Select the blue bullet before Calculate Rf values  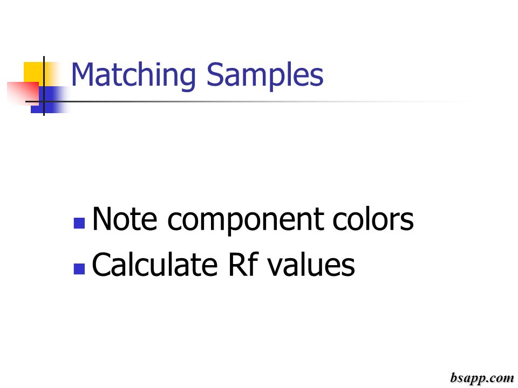(x=79, y=268)
